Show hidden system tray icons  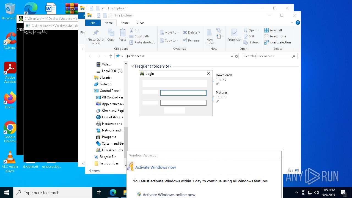pos(296,193)
